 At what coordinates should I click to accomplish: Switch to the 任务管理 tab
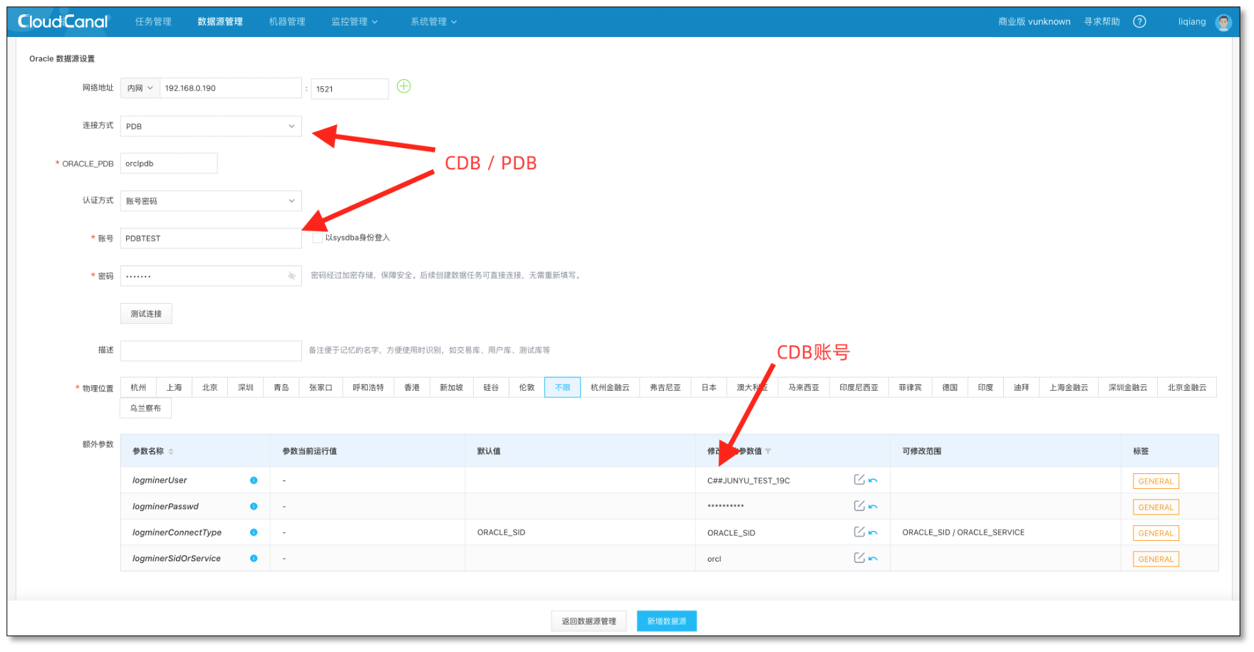(x=152, y=21)
